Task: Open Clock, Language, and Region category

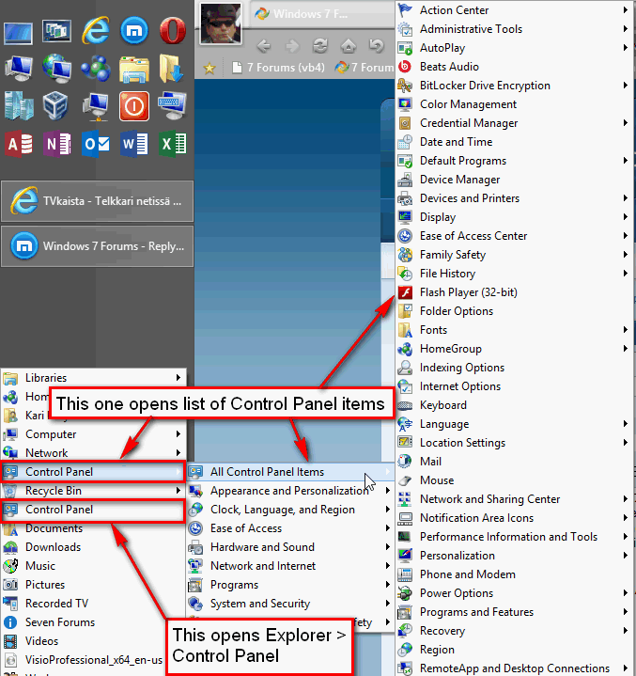Action: tap(290, 510)
